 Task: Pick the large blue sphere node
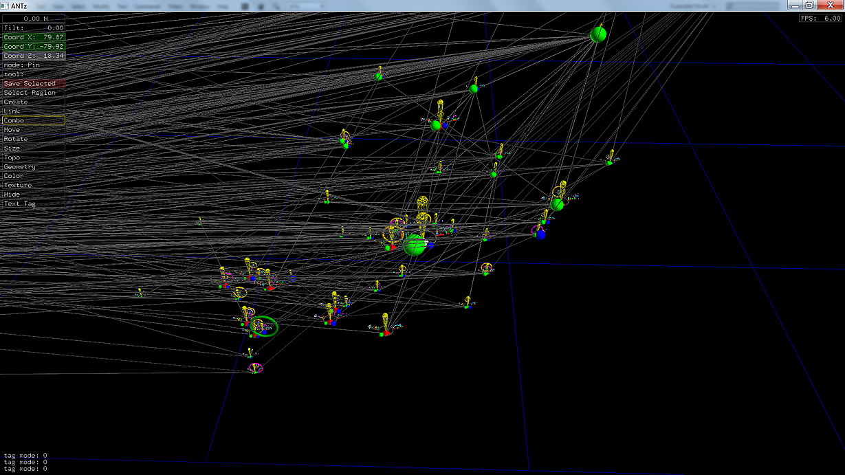(541, 234)
